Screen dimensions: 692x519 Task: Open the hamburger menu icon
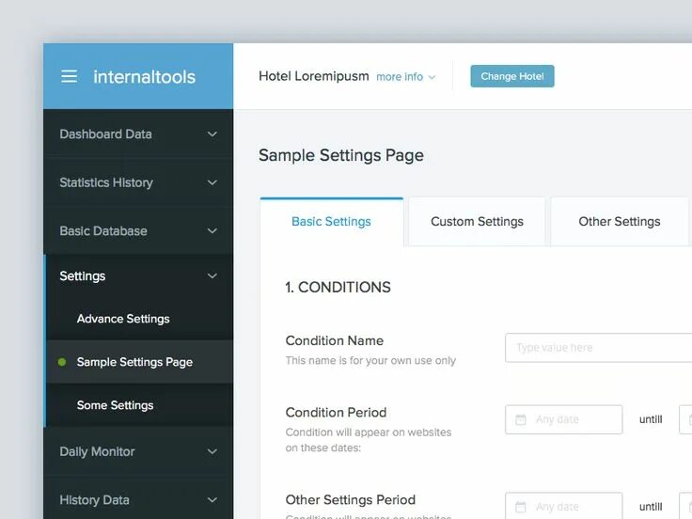(69, 76)
